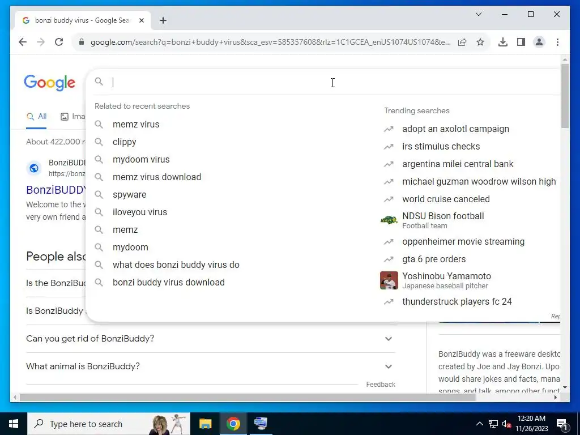
Task: Open the BonziBUDDY result title link
Action: click(x=56, y=190)
